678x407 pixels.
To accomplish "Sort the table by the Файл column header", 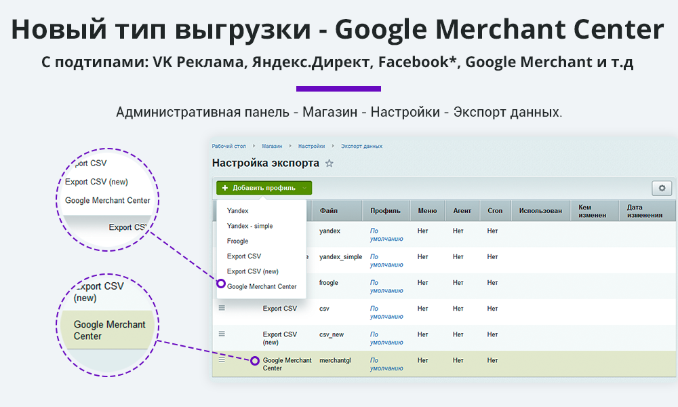I will pyautogui.click(x=329, y=211).
